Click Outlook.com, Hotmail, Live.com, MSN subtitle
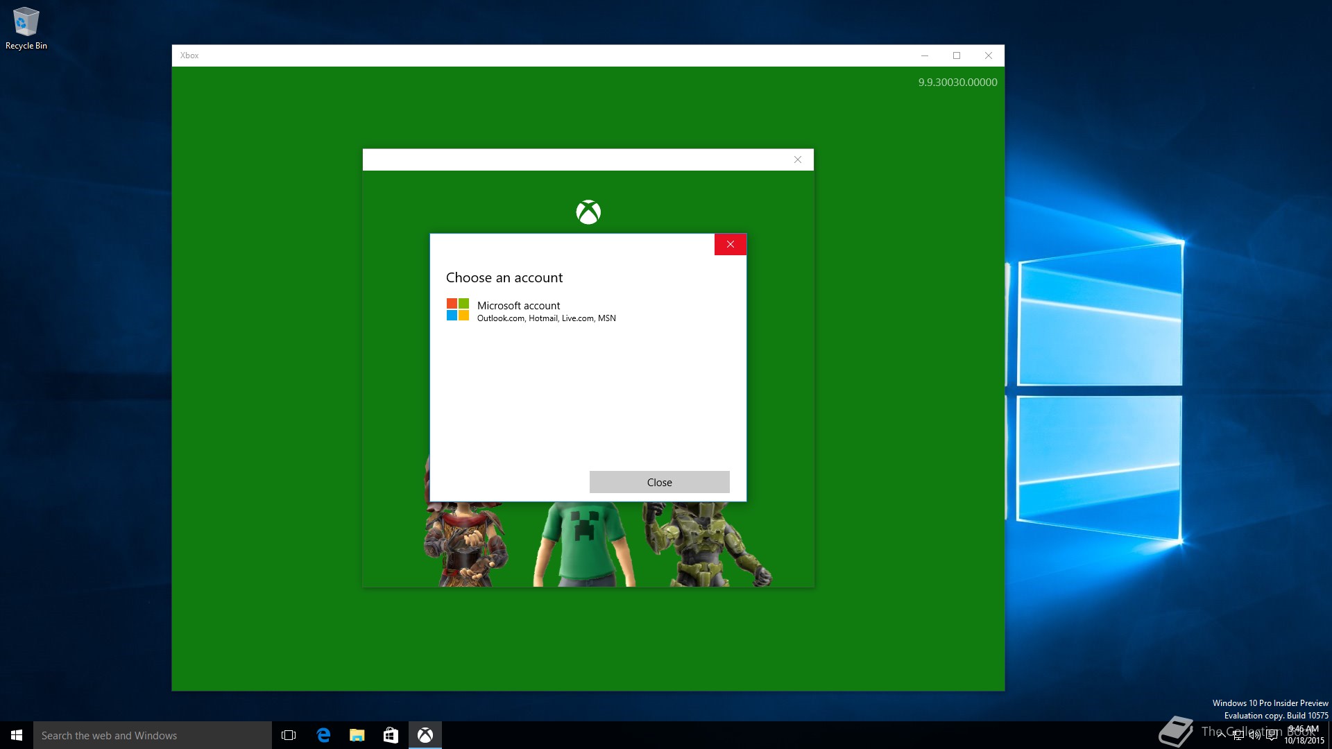 click(x=547, y=318)
